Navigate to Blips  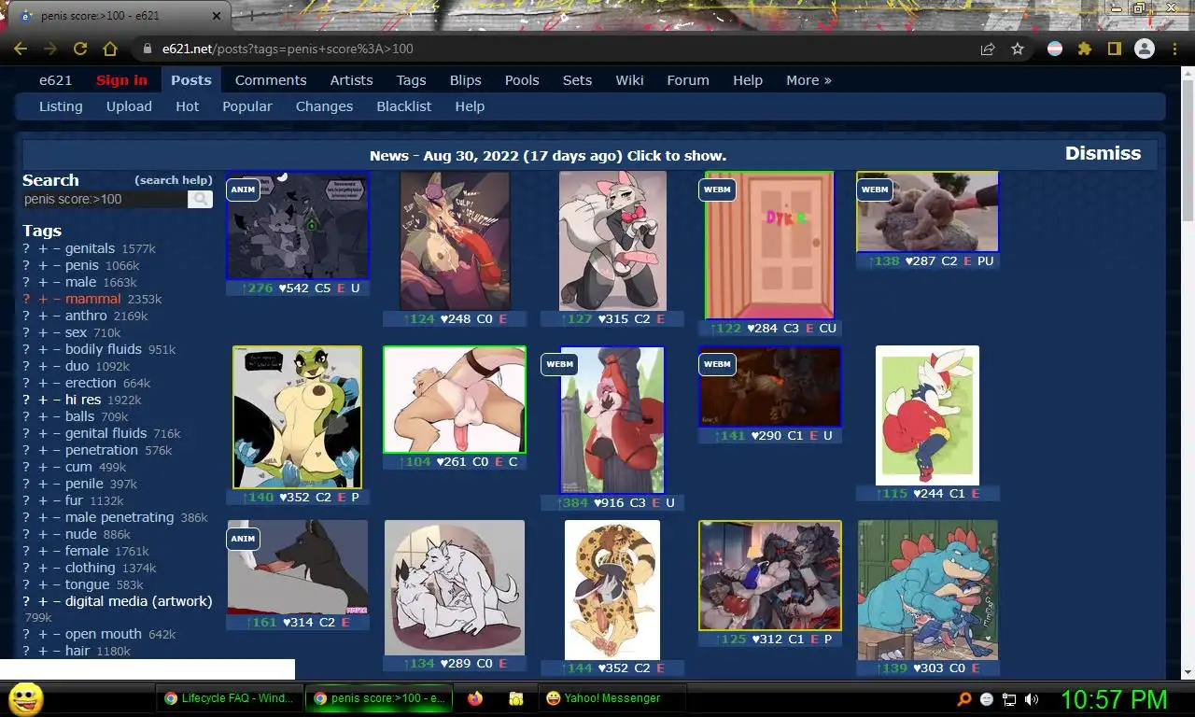tap(466, 80)
